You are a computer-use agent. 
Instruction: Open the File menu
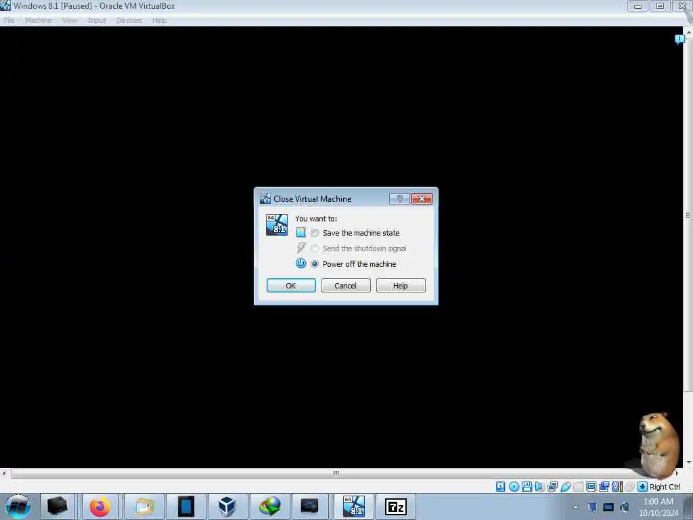9,20
